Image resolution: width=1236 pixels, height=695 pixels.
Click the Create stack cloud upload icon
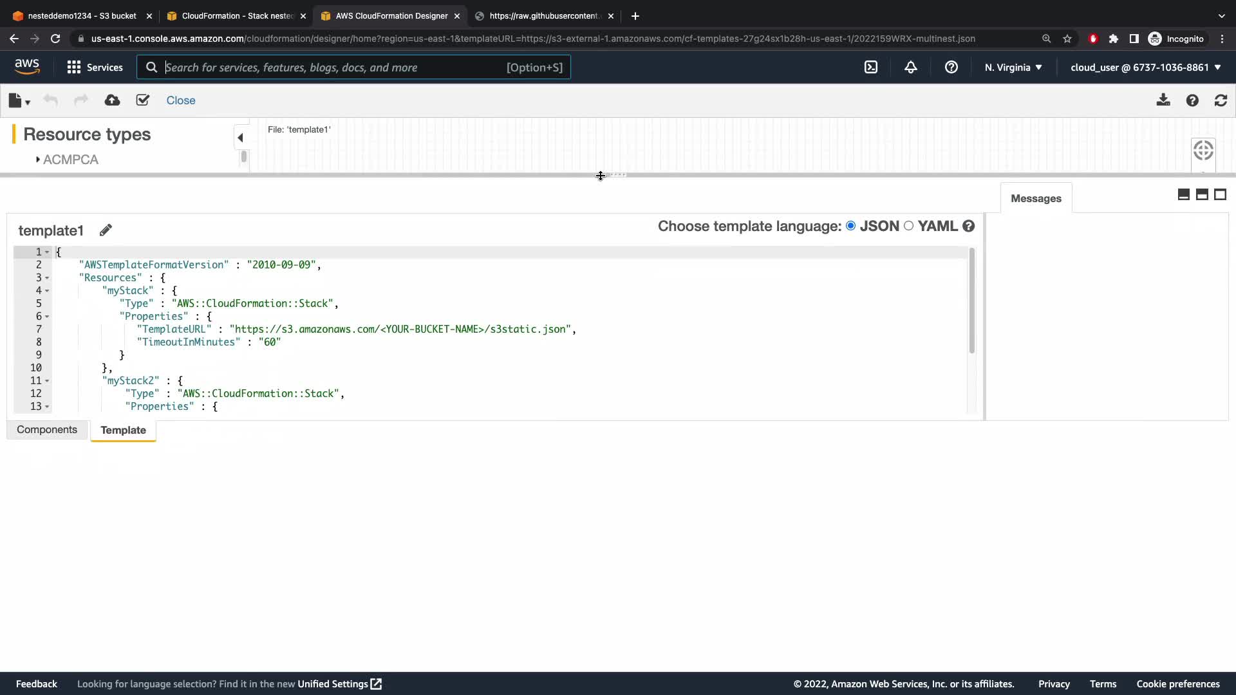pos(112,100)
